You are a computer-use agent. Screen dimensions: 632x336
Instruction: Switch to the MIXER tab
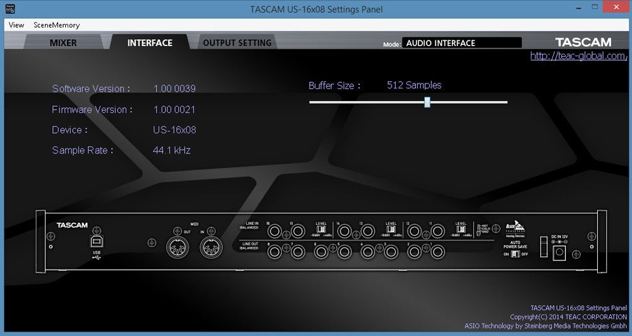point(63,43)
